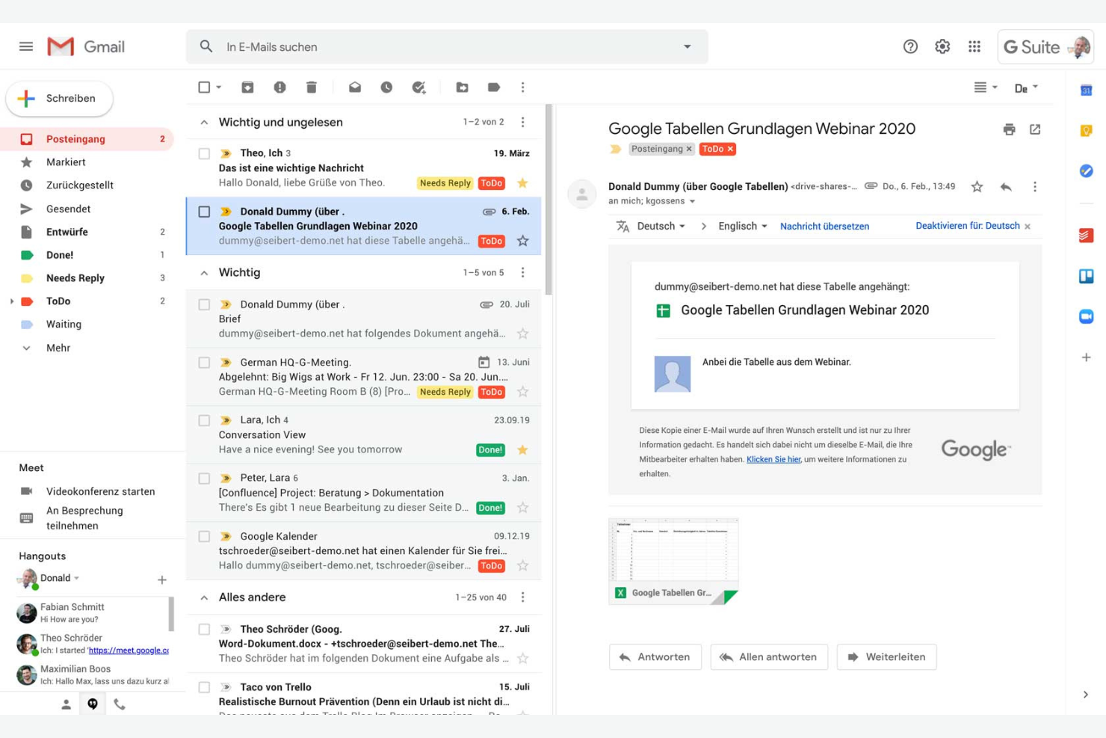
Task: Collapse the Wichtig und ungelesen section
Action: click(204, 121)
